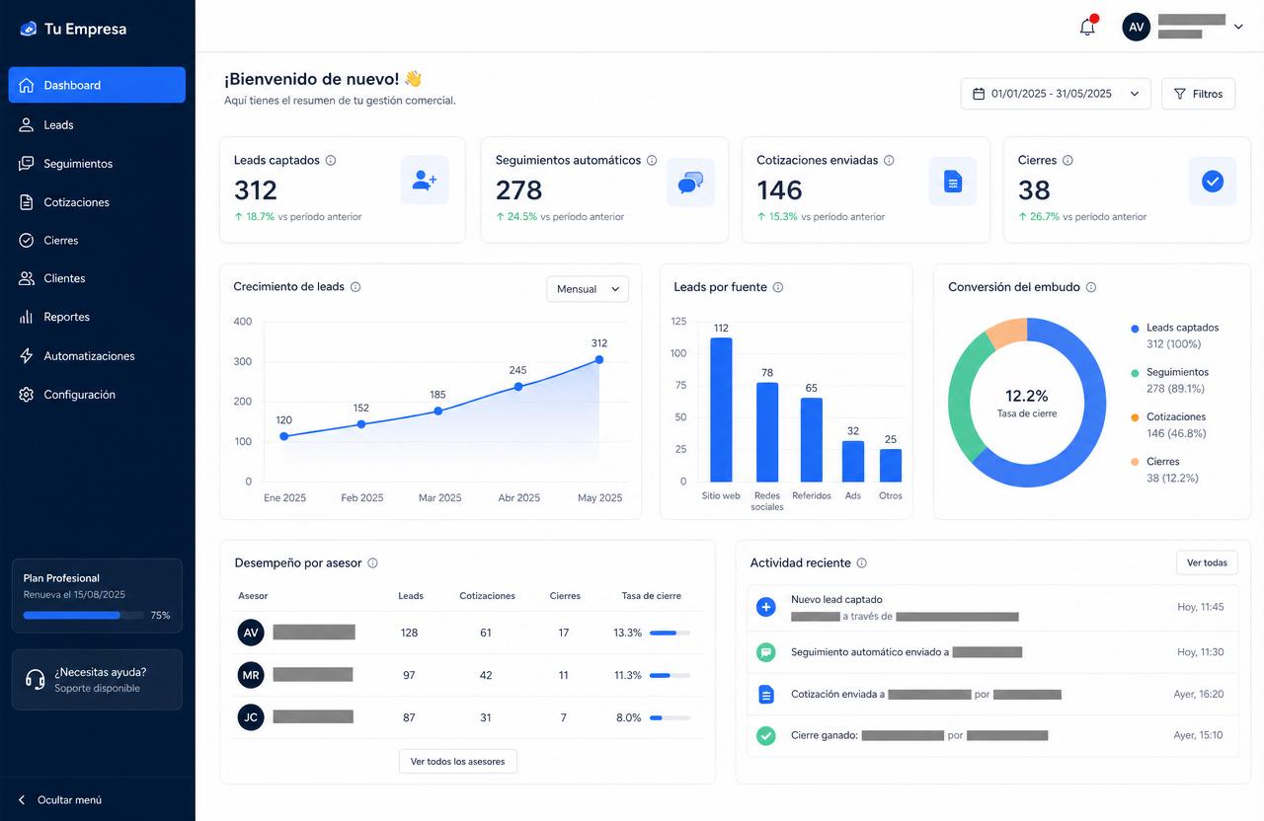The width and height of the screenshot is (1264, 821).
Task: Open the Filtros button
Action: coord(1198,94)
